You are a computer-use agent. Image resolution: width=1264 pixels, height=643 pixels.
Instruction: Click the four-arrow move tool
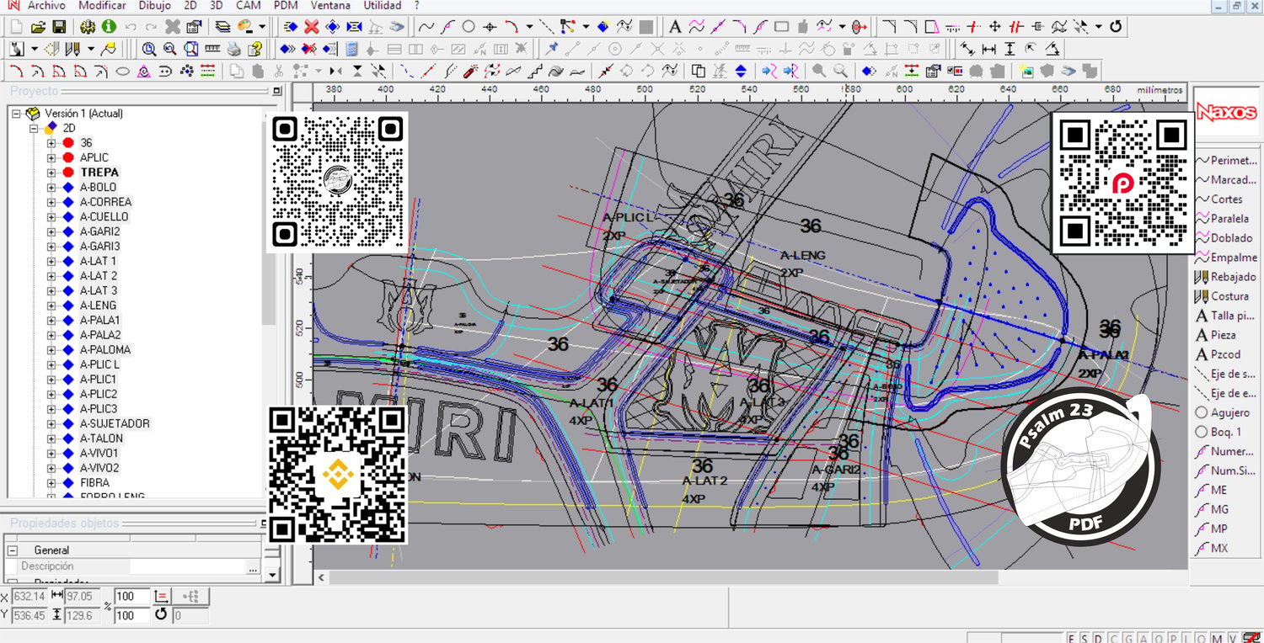point(994,27)
